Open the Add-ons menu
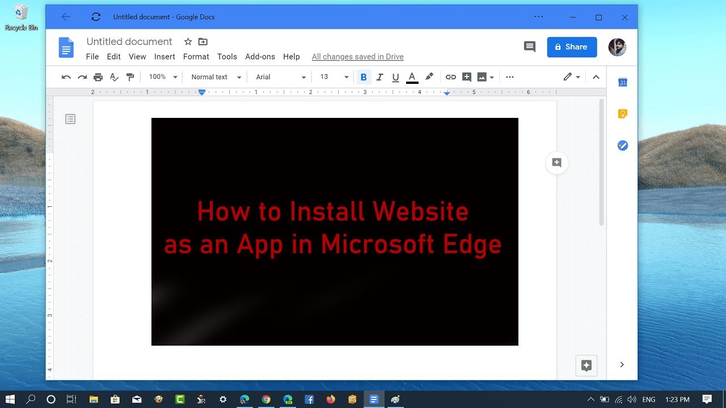The image size is (726, 408). pos(260,57)
